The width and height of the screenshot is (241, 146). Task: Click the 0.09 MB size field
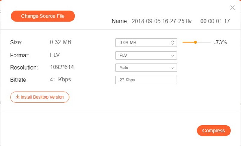[146, 43]
